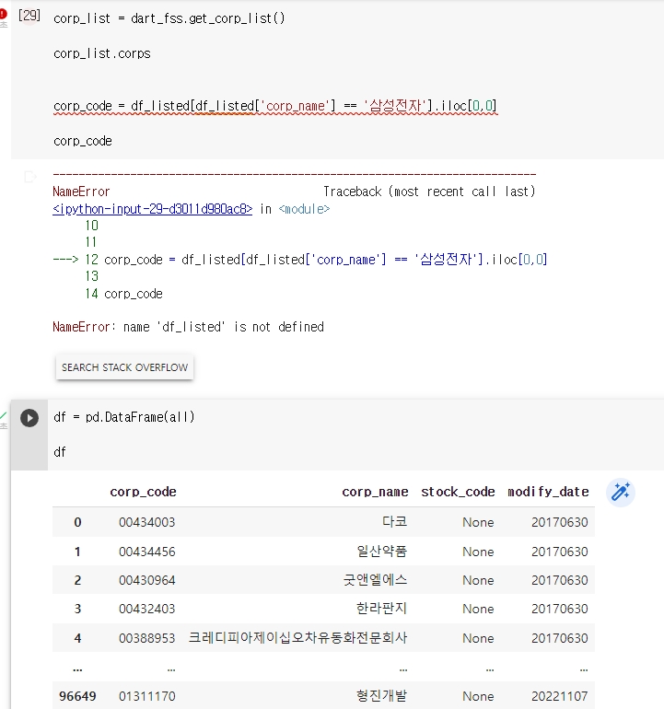Click the code line corp_list.corps
Viewport: 664px width, 709px height.
[102, 53]
